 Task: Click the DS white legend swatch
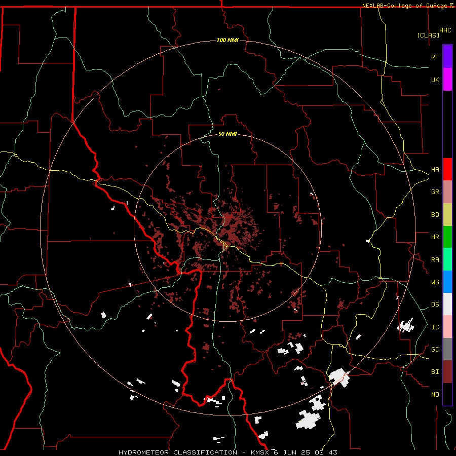[x=447, y=304]
